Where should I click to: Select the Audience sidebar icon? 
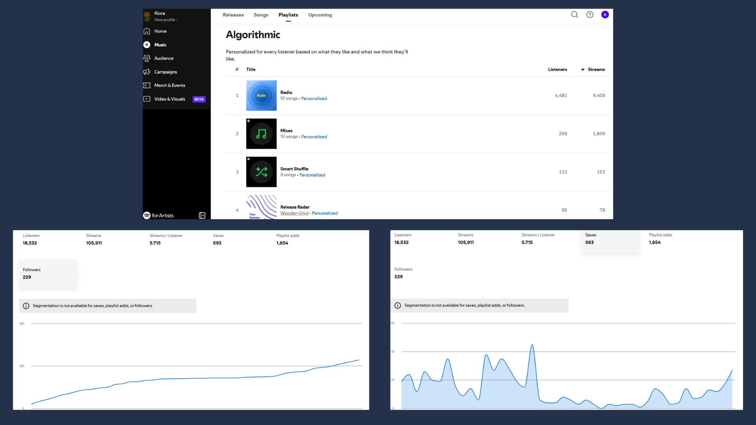[147, 58]
